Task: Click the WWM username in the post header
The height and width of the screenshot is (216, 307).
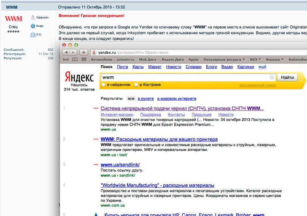Action: [12, 7]
